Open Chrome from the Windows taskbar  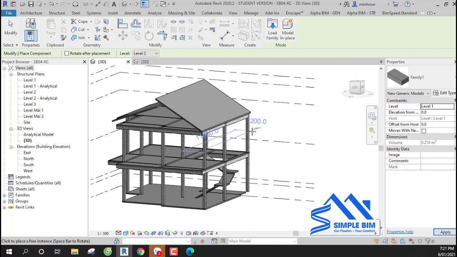tap(140, 252)
